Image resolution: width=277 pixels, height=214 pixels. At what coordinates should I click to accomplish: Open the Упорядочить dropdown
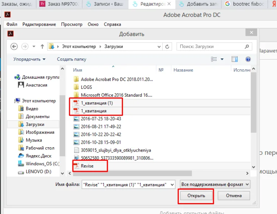pyautogui.click(x=29, y=59)
